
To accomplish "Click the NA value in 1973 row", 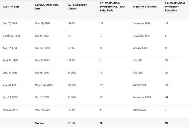I will tap(69, 36).
